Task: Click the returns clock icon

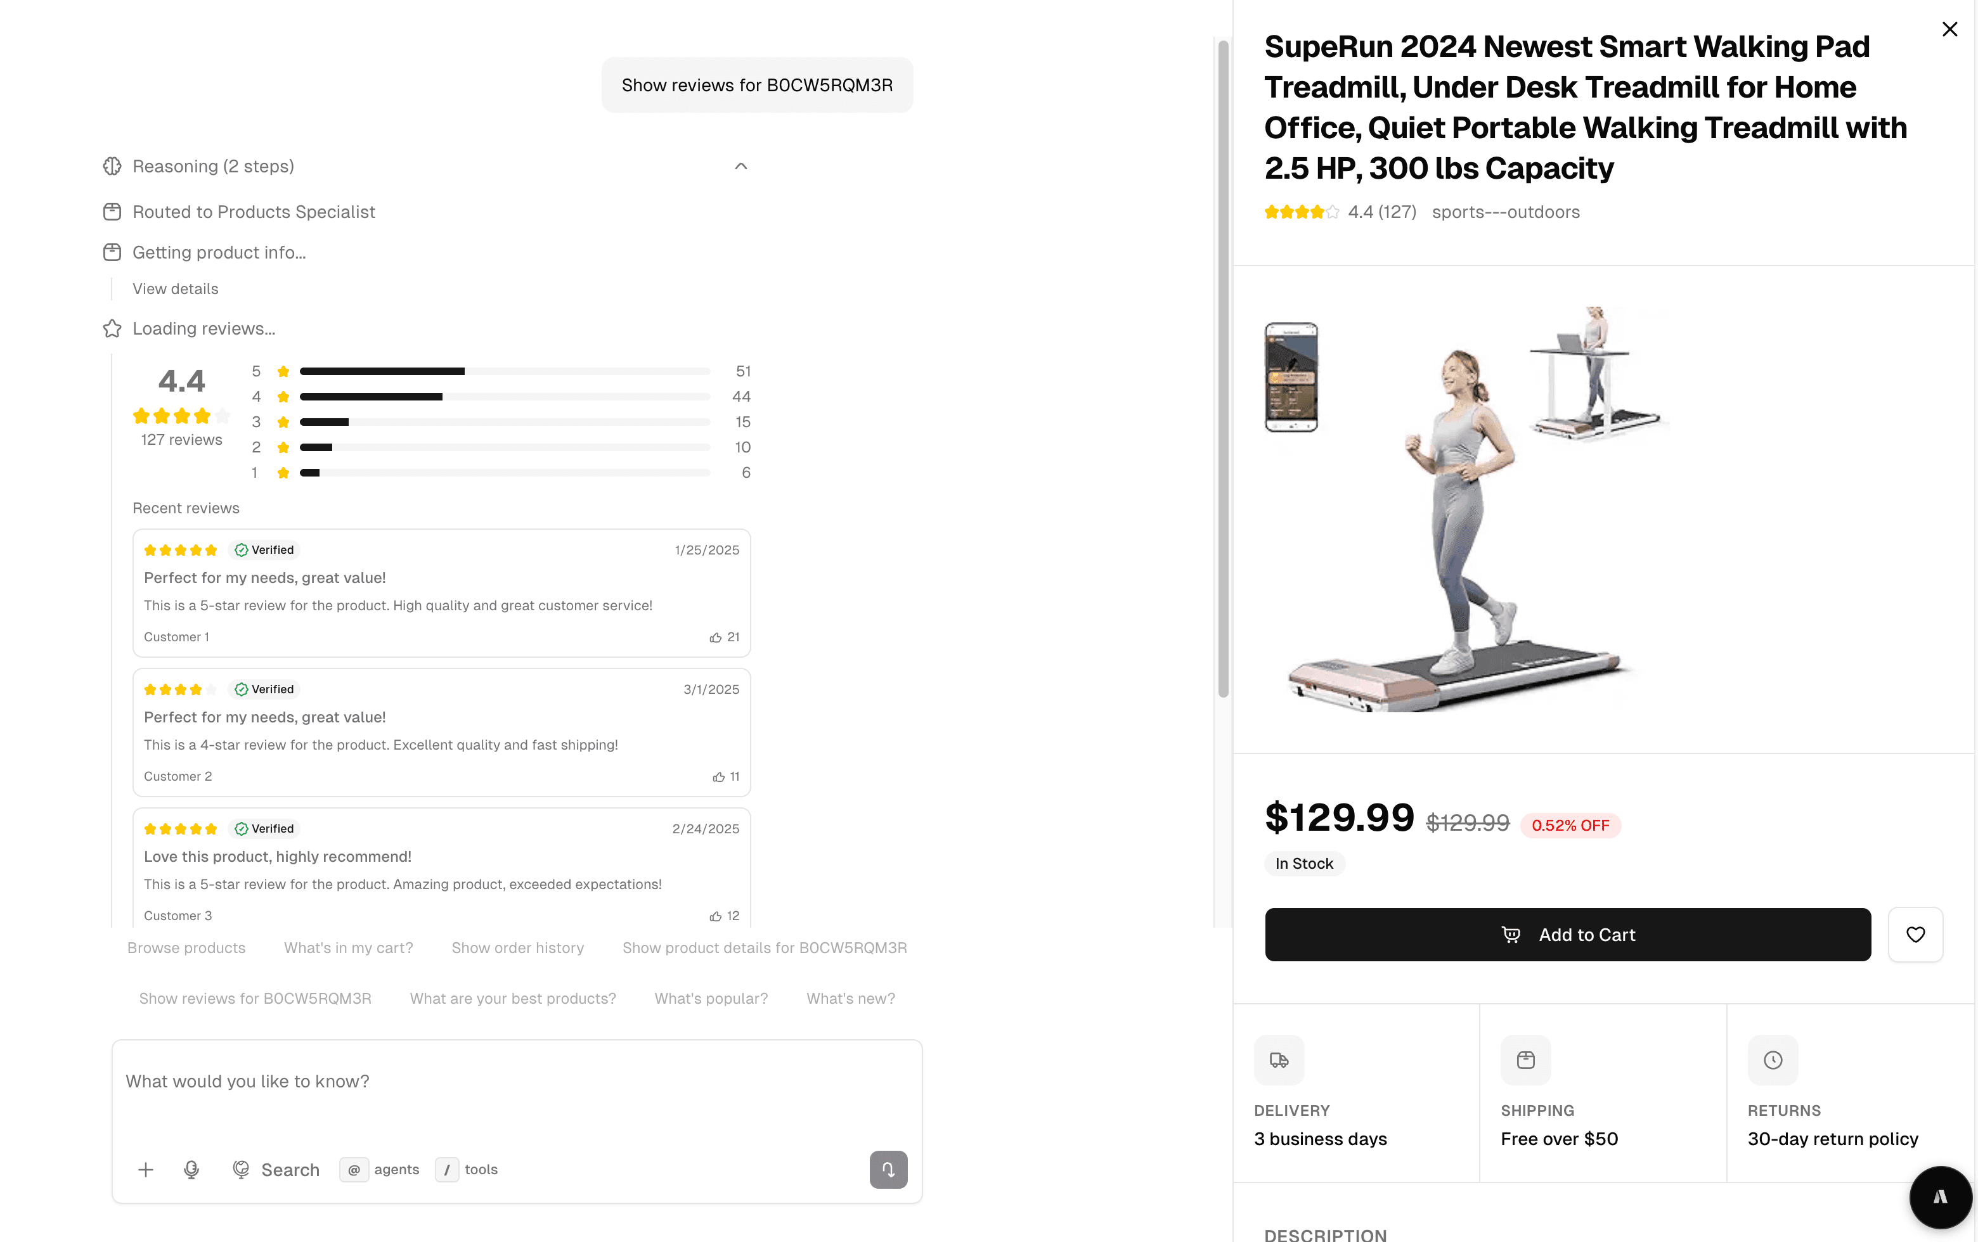Action: (x=1772, y=1059)
